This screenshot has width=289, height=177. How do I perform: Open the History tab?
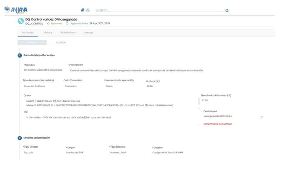48,32
